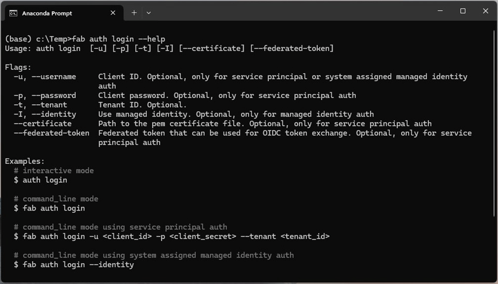Maximize the terminal window
The image size is (498, 284).
[463, 11]
